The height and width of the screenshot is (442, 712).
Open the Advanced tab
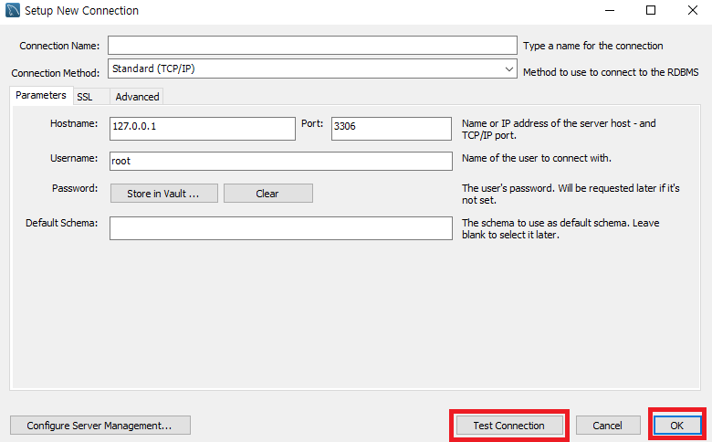tap(137, 97)
